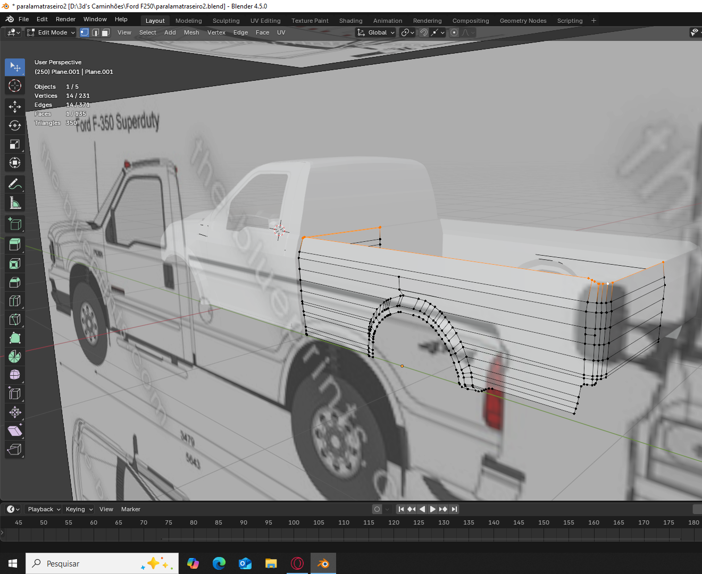
Task: Open the transform pivot point dropdown
Action: 407,32
